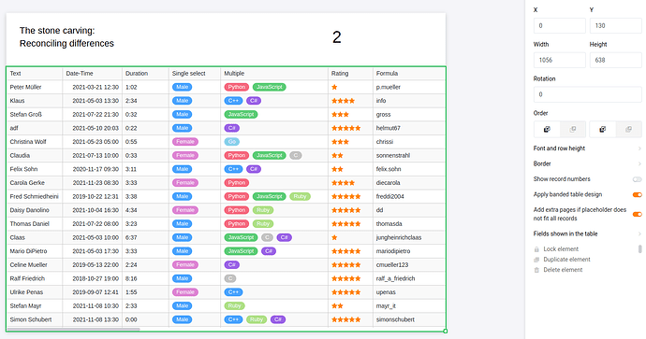Viewport: 646px width, 339px height.
Task: Expand Fields shown in the table
Action: 588,233
